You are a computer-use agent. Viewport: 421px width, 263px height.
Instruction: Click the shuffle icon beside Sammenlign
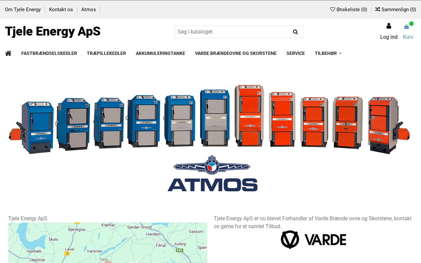(378, 9)
